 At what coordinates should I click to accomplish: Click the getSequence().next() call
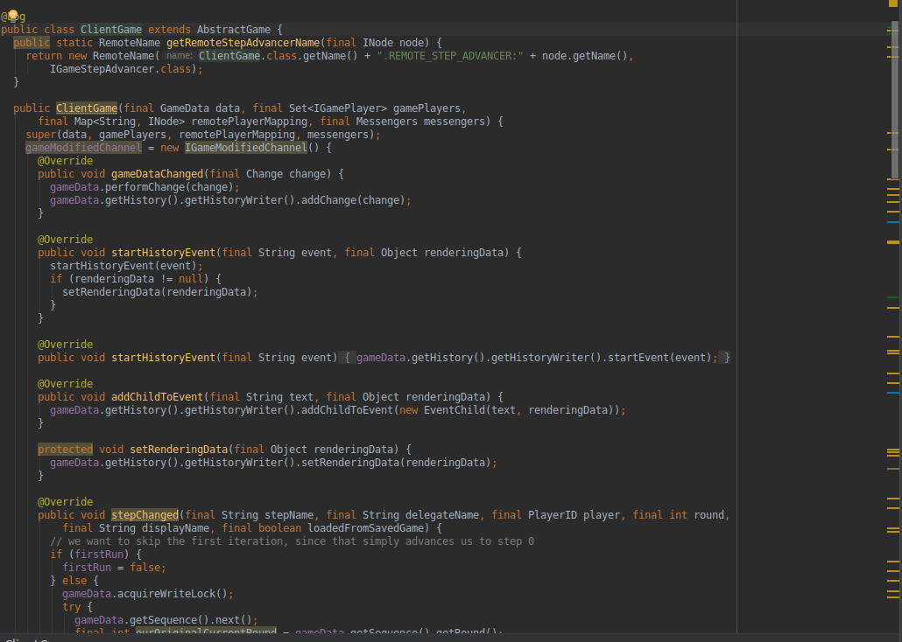pos(190,620)
